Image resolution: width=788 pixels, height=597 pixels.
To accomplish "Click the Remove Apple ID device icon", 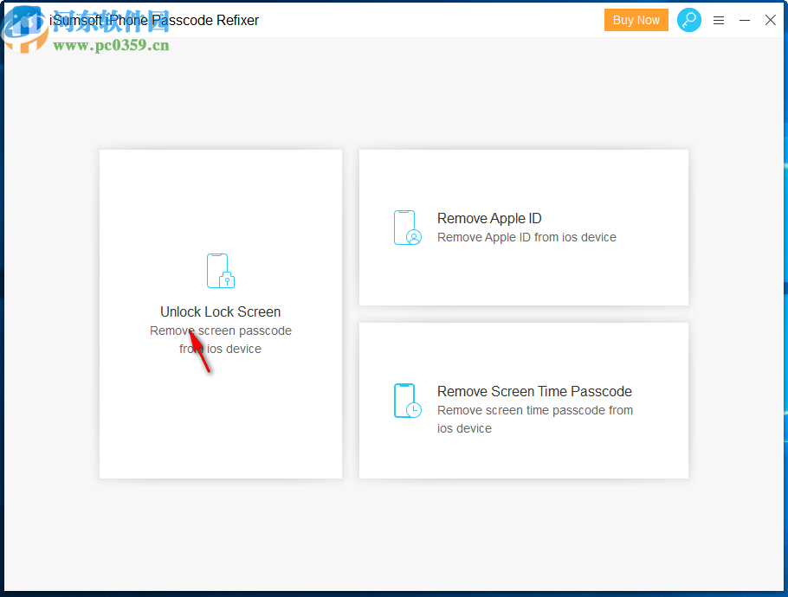I will pyautogui.click(x=407, y=227).
